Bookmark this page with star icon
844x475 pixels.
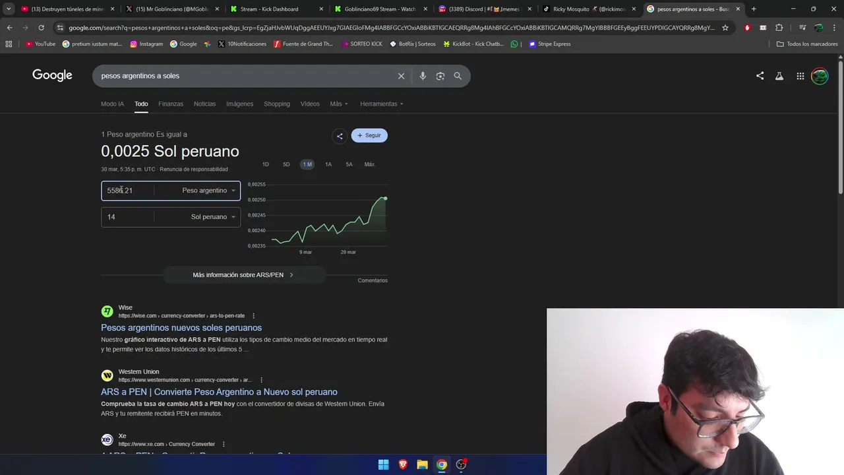pos(725,28)
